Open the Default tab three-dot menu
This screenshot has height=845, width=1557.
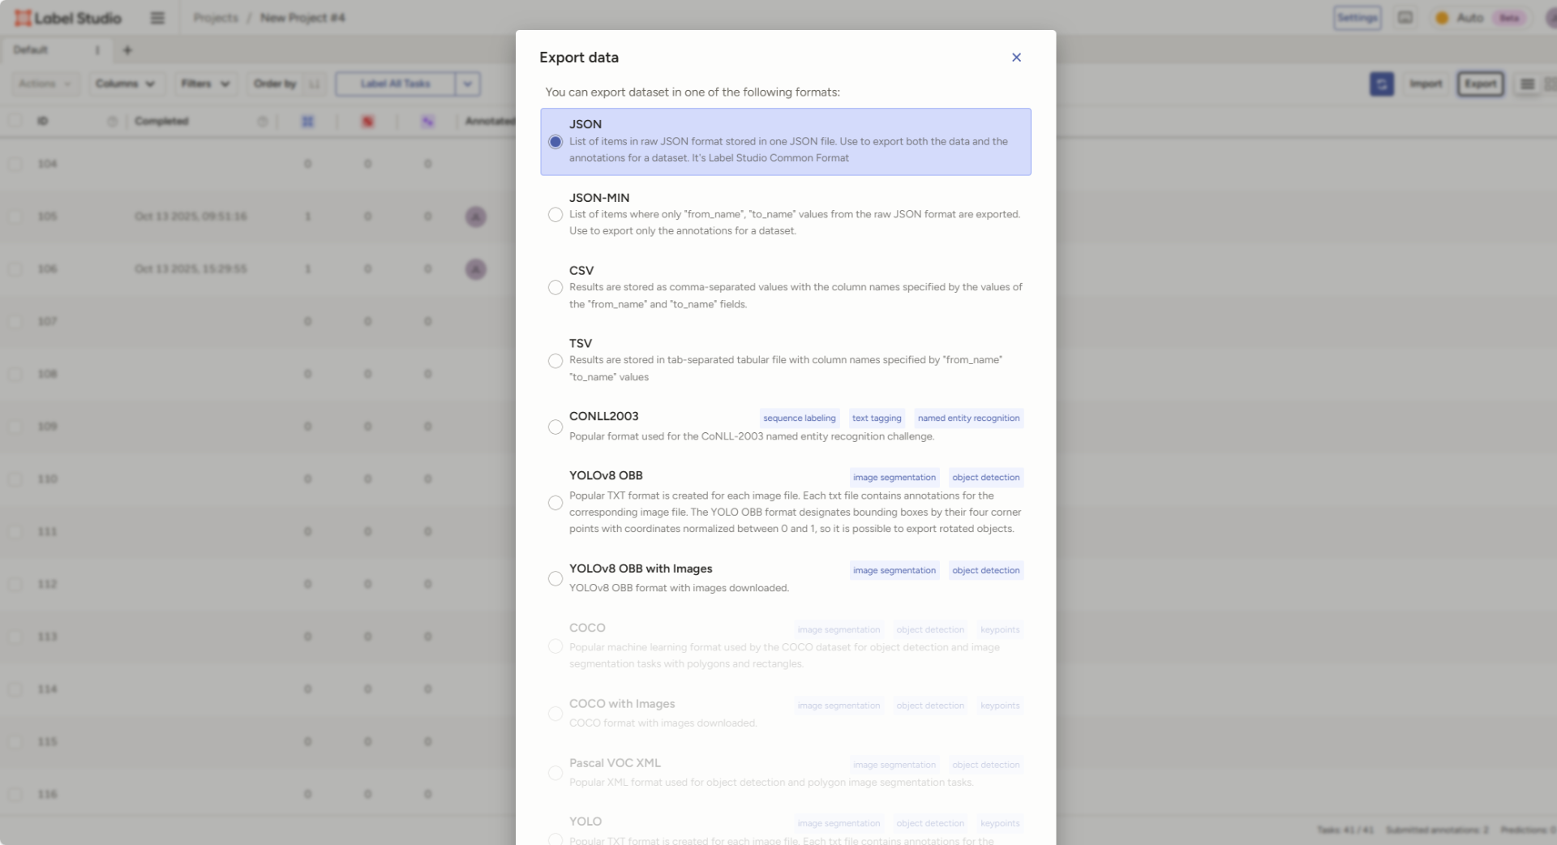click(x=97, y=50)
